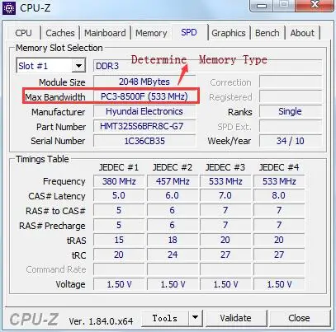Click the CAS# Latency 7.0 cell
Image resolution: width=336 pixels, height=332 pixels.
(x=225, y=196)
